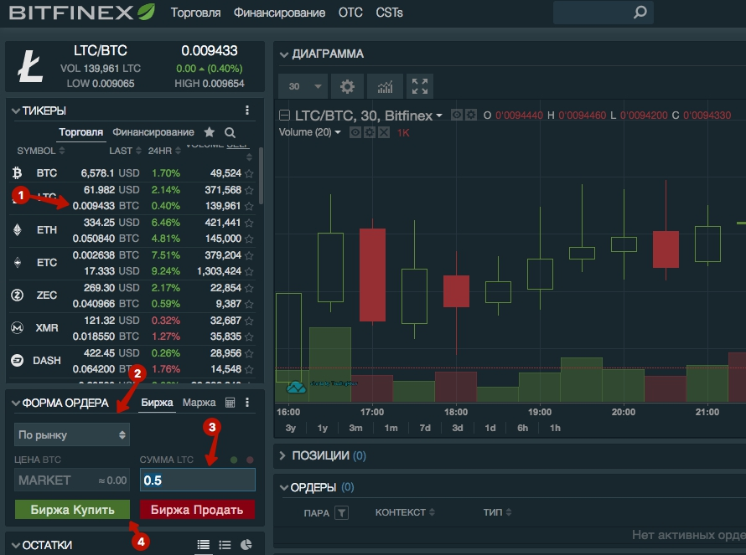Switch order form to Маржа tab
Viewport: 746px width, 555px height.
[x=199, y=403]
